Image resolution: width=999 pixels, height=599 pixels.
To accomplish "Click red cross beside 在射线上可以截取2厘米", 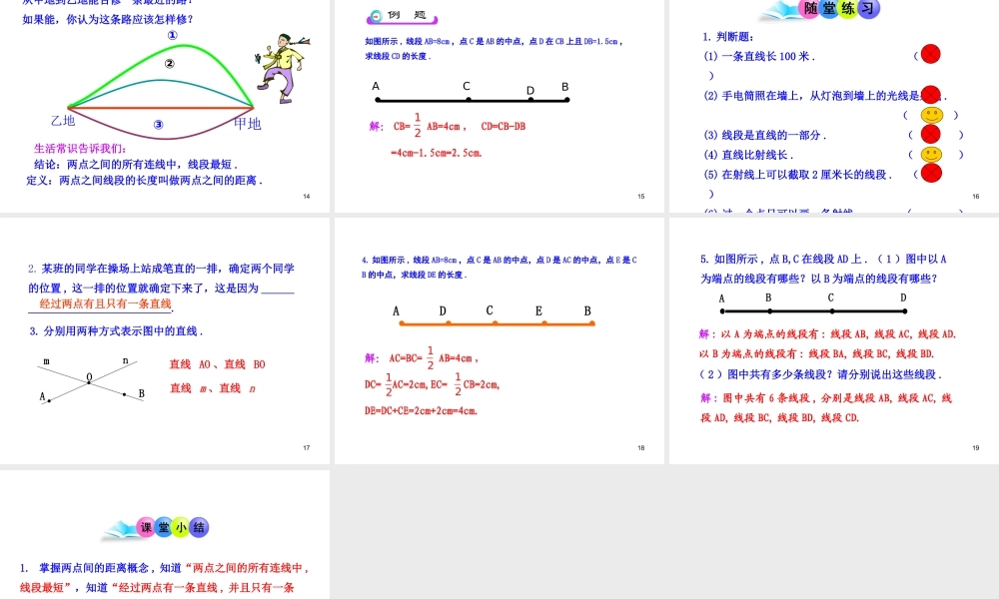I will pyautogui.click(x=931, y=173).
